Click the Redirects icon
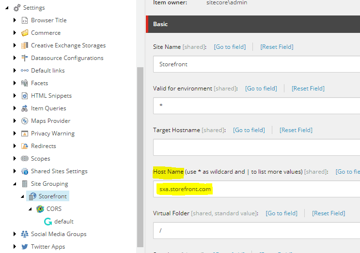This screenshot has width=360, height=253. 25,146
